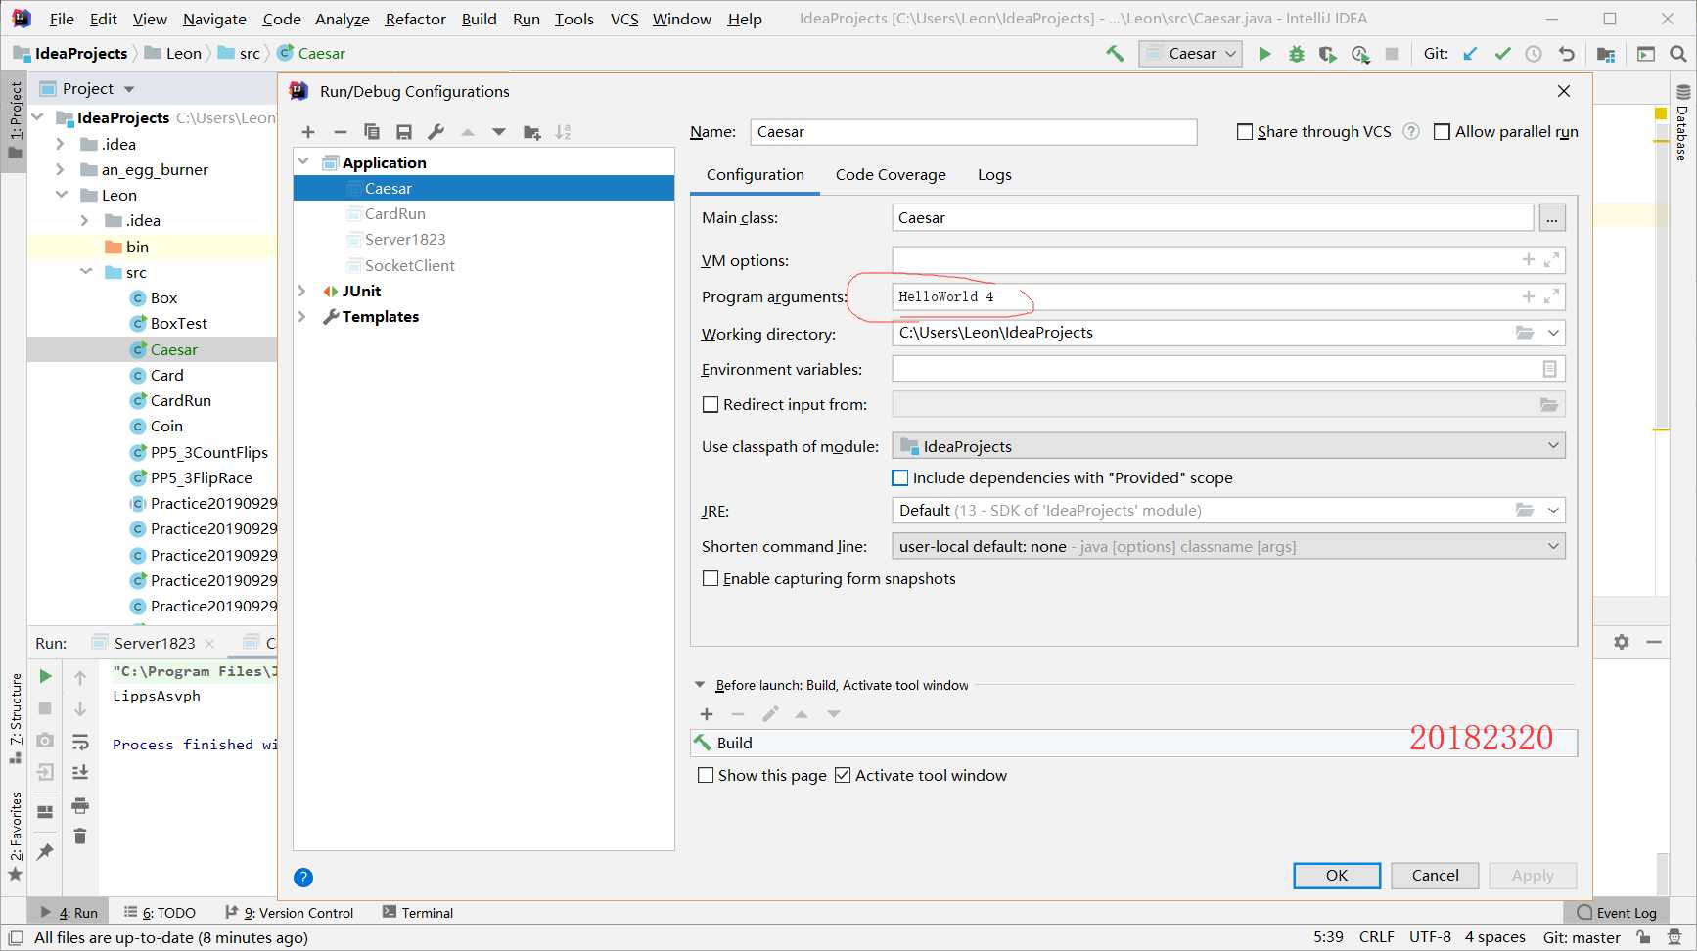
Task: Add new configuration with plus icon
Action: (x=308, y=132)
